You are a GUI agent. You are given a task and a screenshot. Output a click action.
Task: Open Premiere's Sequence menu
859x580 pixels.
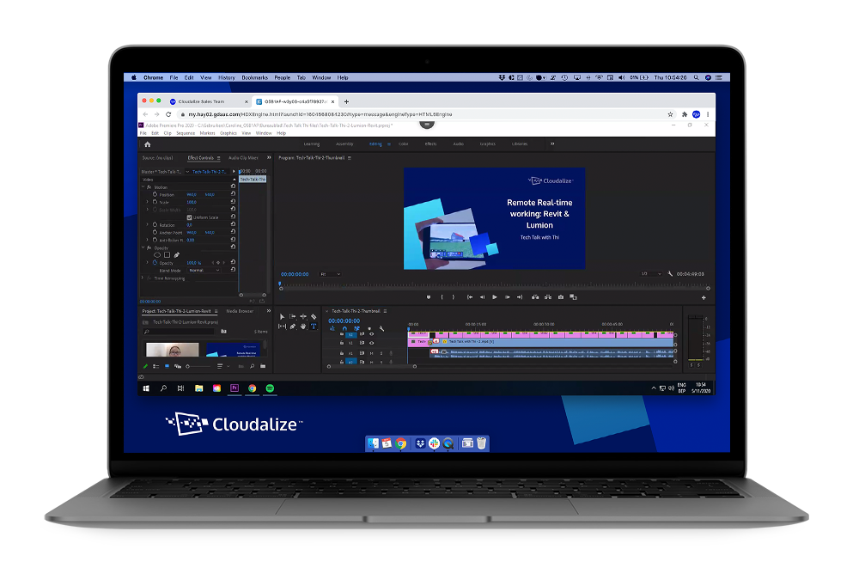click(x=186, y=133)
